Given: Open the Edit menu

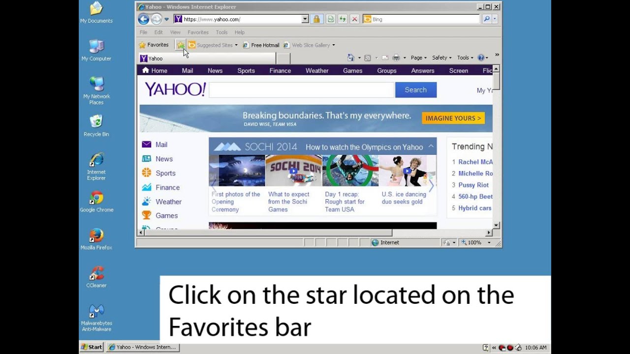Looking at the screenshot, I should [x=158, y=32].
